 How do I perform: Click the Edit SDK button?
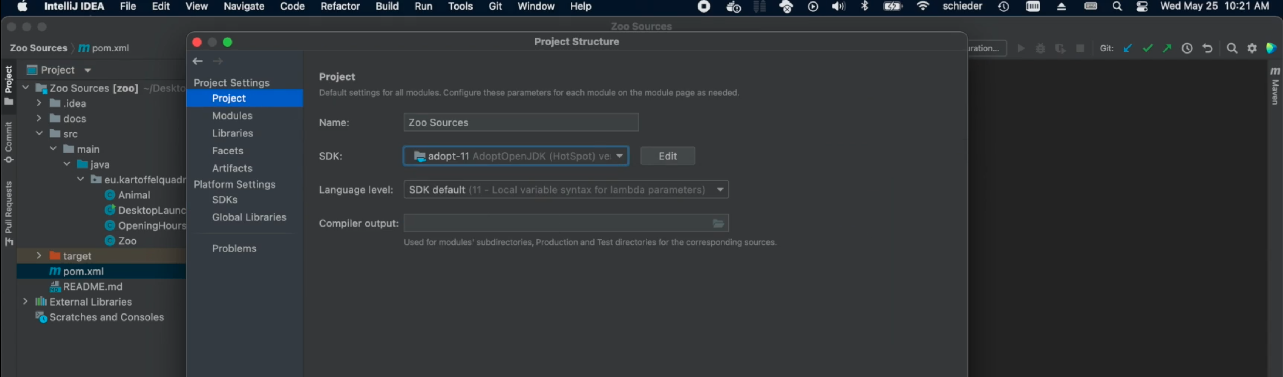[x=667, y=156]
